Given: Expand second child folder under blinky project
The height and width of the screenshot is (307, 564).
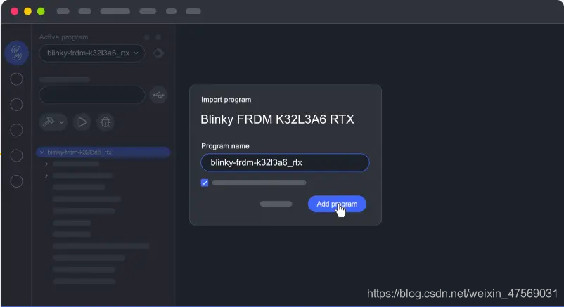Looking at the screenshot, I should coord(46,176).
